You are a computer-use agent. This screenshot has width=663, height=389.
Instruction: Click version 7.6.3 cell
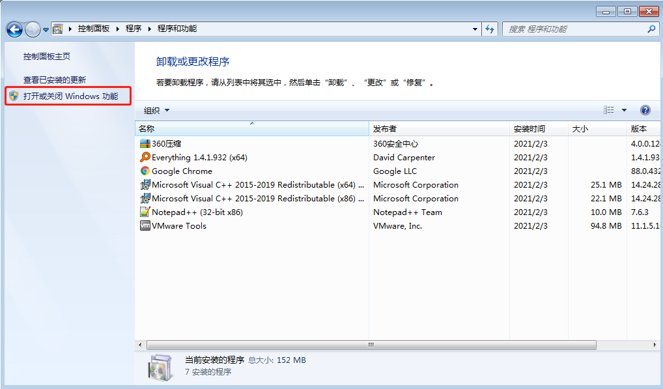(x=640, y=212)
